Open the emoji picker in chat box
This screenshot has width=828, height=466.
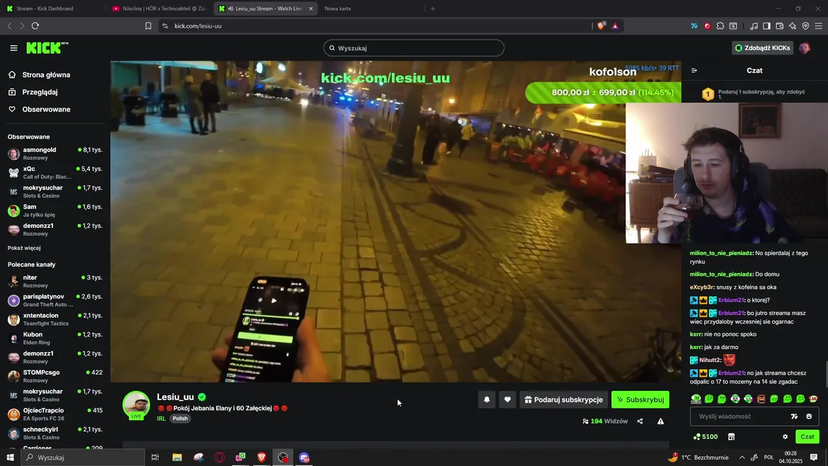pyautogui.click(x=809, y=416)
